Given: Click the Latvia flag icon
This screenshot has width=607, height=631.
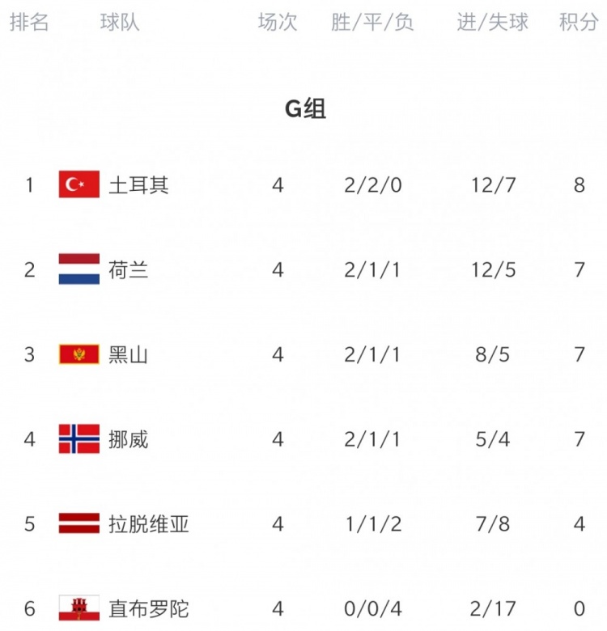Looking at the screenshot, I should (x=79, y=523).
